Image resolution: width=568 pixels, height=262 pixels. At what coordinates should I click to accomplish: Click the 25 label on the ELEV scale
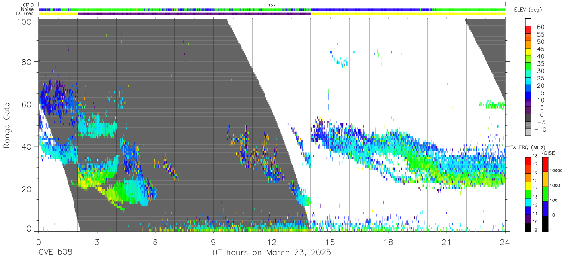pos(541,79)
